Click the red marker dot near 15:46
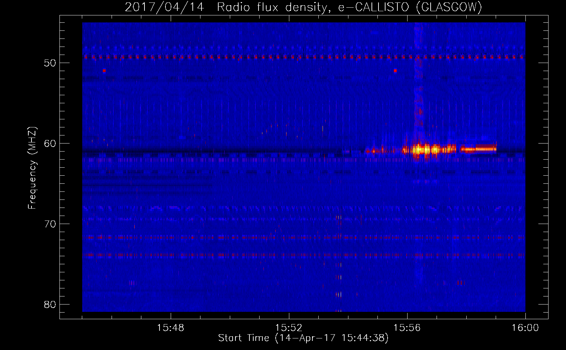Image resolution: width=566 pixels, height=350 pixels. (x=104, y=71)
